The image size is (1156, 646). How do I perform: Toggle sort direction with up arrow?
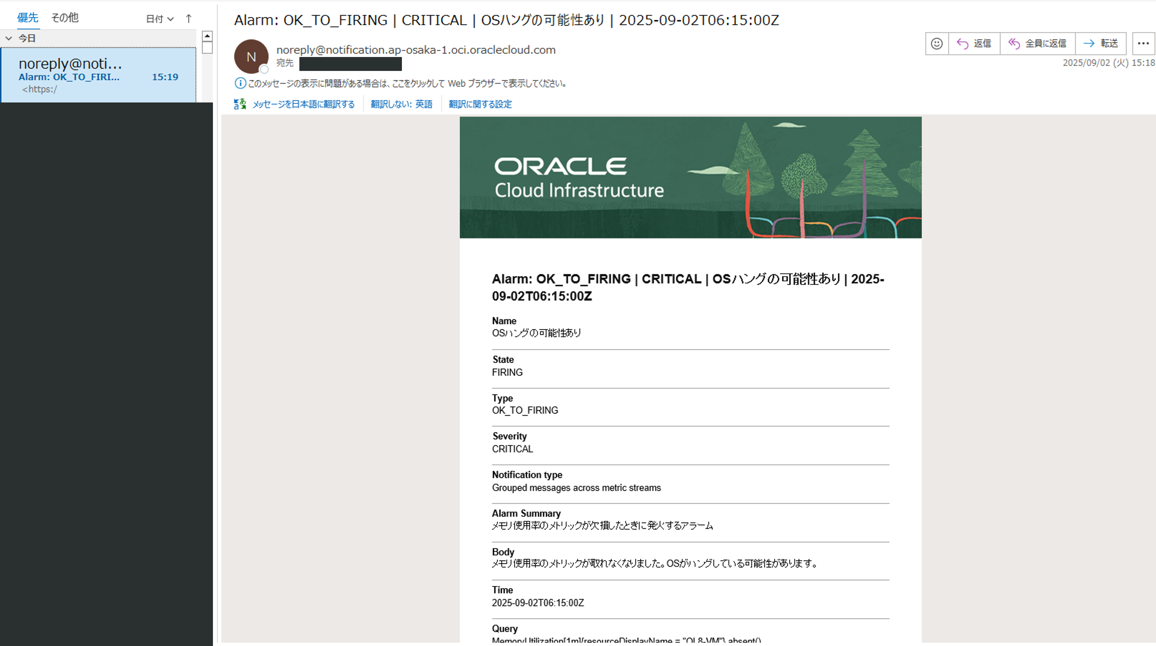(188, 19)
